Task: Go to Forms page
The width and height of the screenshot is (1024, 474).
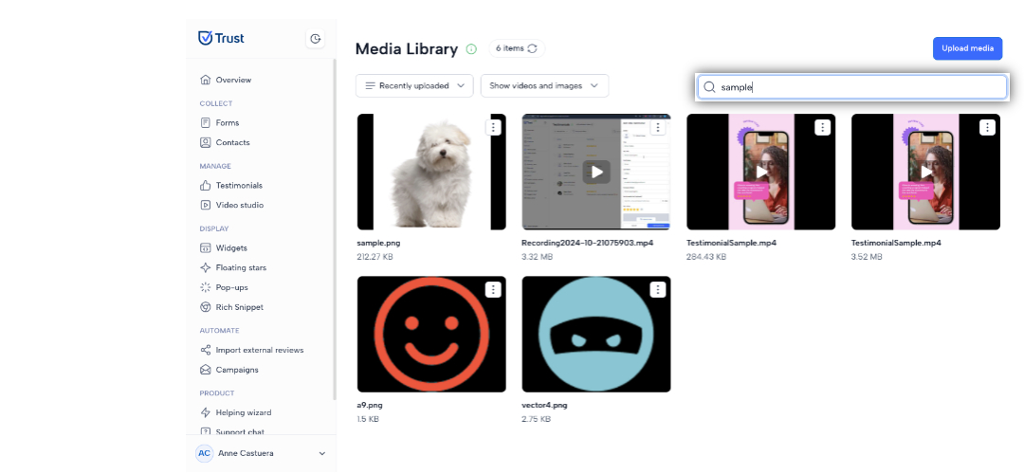Action: [228, 122]
